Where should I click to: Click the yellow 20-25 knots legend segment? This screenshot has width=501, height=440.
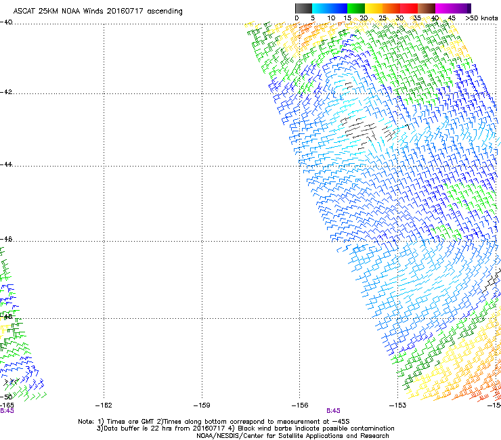pos(374,8)
